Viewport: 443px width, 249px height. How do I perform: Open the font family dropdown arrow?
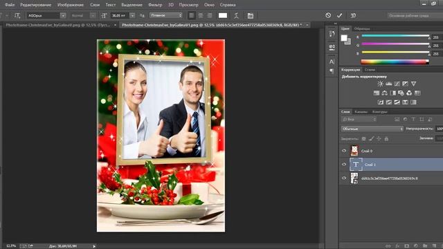pos(63,15)
